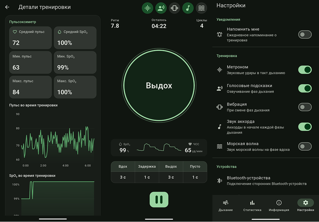Enable the Морская волна switch

(305, 146)
